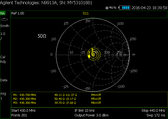Toggle marker M4 Off entry
The height and width of the screenshot is (119, 168).
[96, 94]
